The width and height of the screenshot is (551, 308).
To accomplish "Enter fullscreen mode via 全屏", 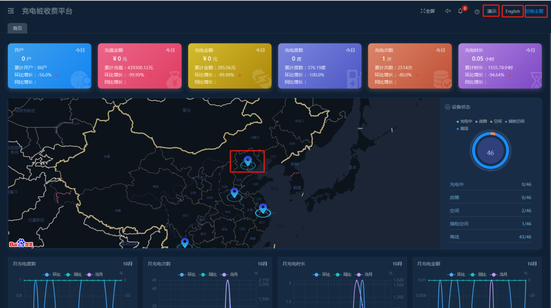I will pyautogui.click(x=427, y=11).
